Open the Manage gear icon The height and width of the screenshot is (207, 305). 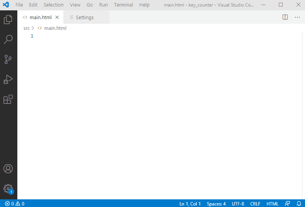[x=8, y=189]
